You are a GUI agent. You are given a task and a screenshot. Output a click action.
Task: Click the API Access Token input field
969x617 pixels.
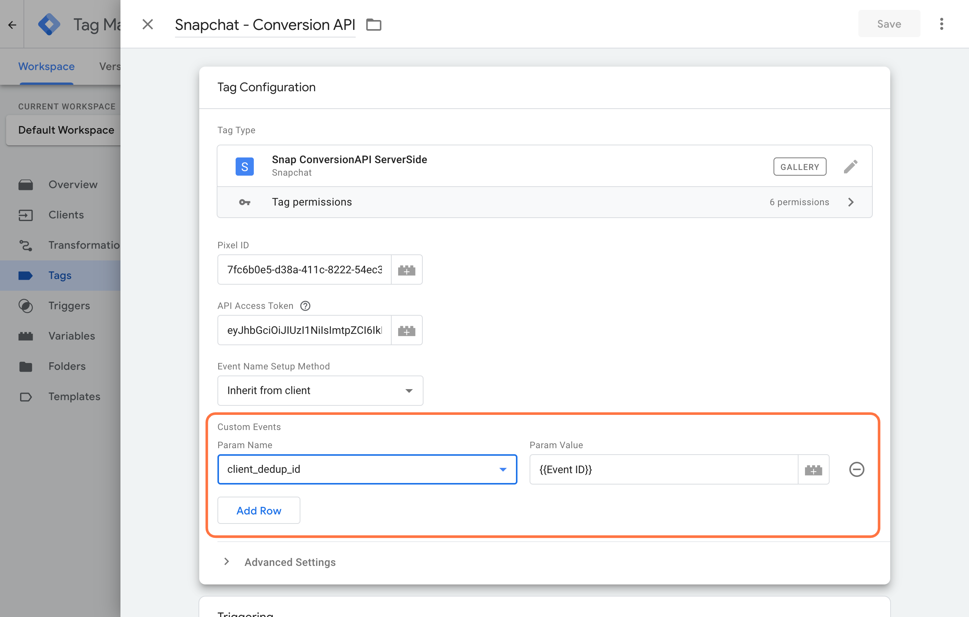(x=304, y=330)
